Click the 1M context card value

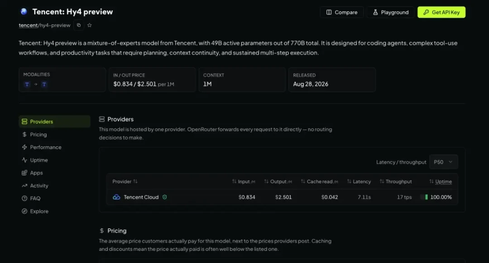207,84
